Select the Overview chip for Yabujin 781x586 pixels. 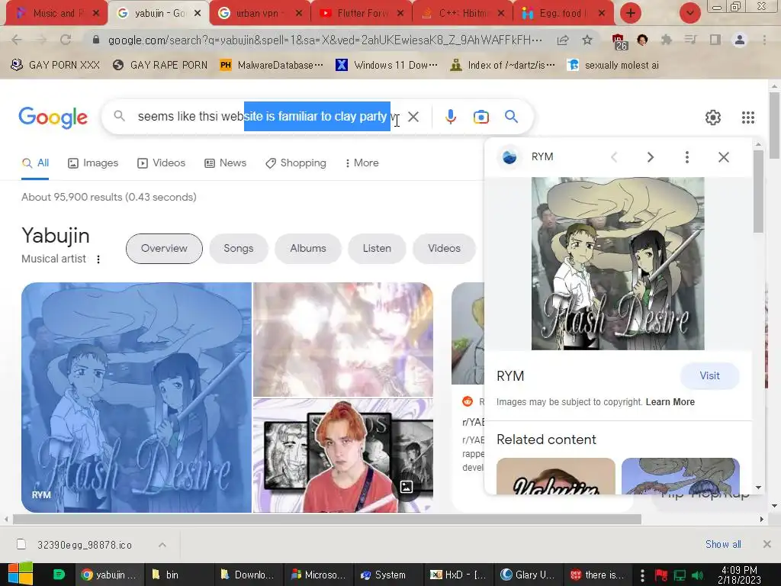click(164, 248)
